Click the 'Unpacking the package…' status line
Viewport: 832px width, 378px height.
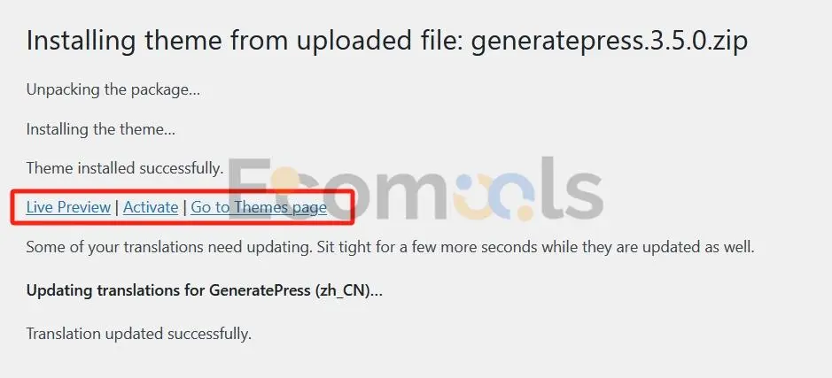coord(113,89)
